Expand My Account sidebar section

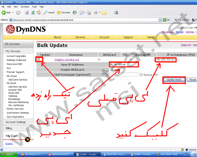[19, 44]
